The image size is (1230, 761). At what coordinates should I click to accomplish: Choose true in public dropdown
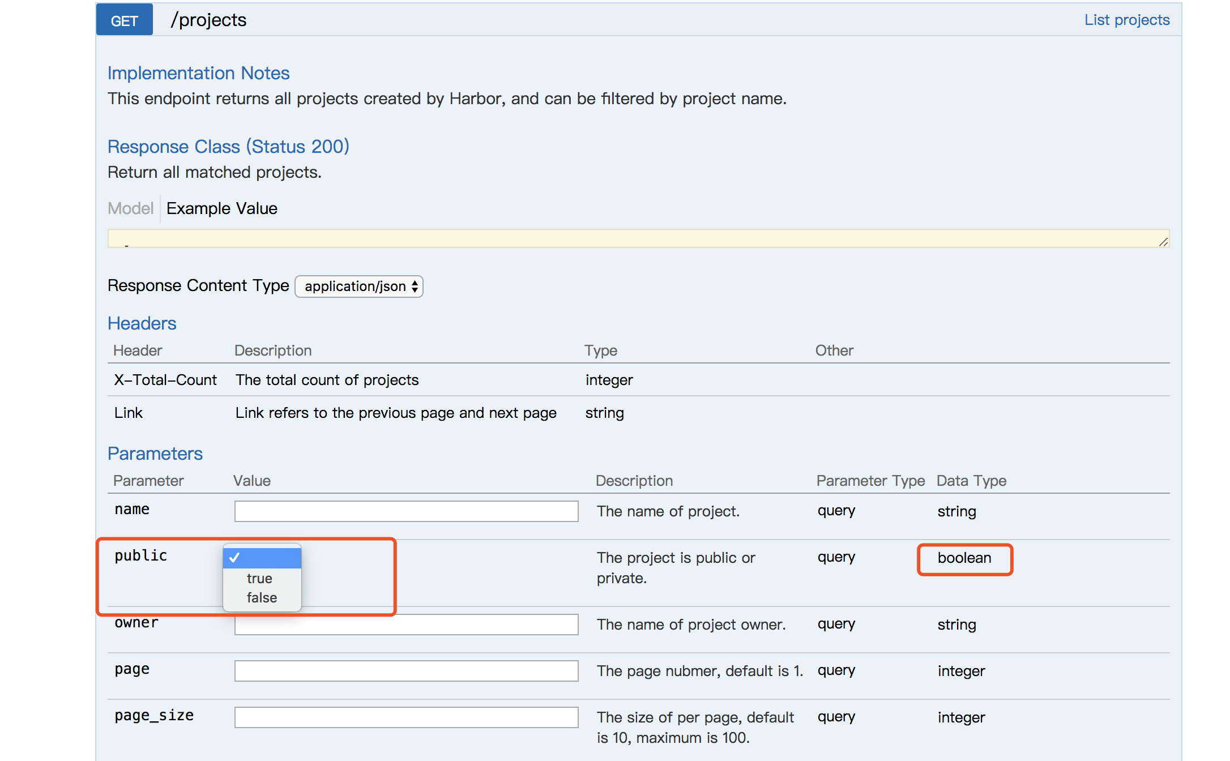point(260,579)
